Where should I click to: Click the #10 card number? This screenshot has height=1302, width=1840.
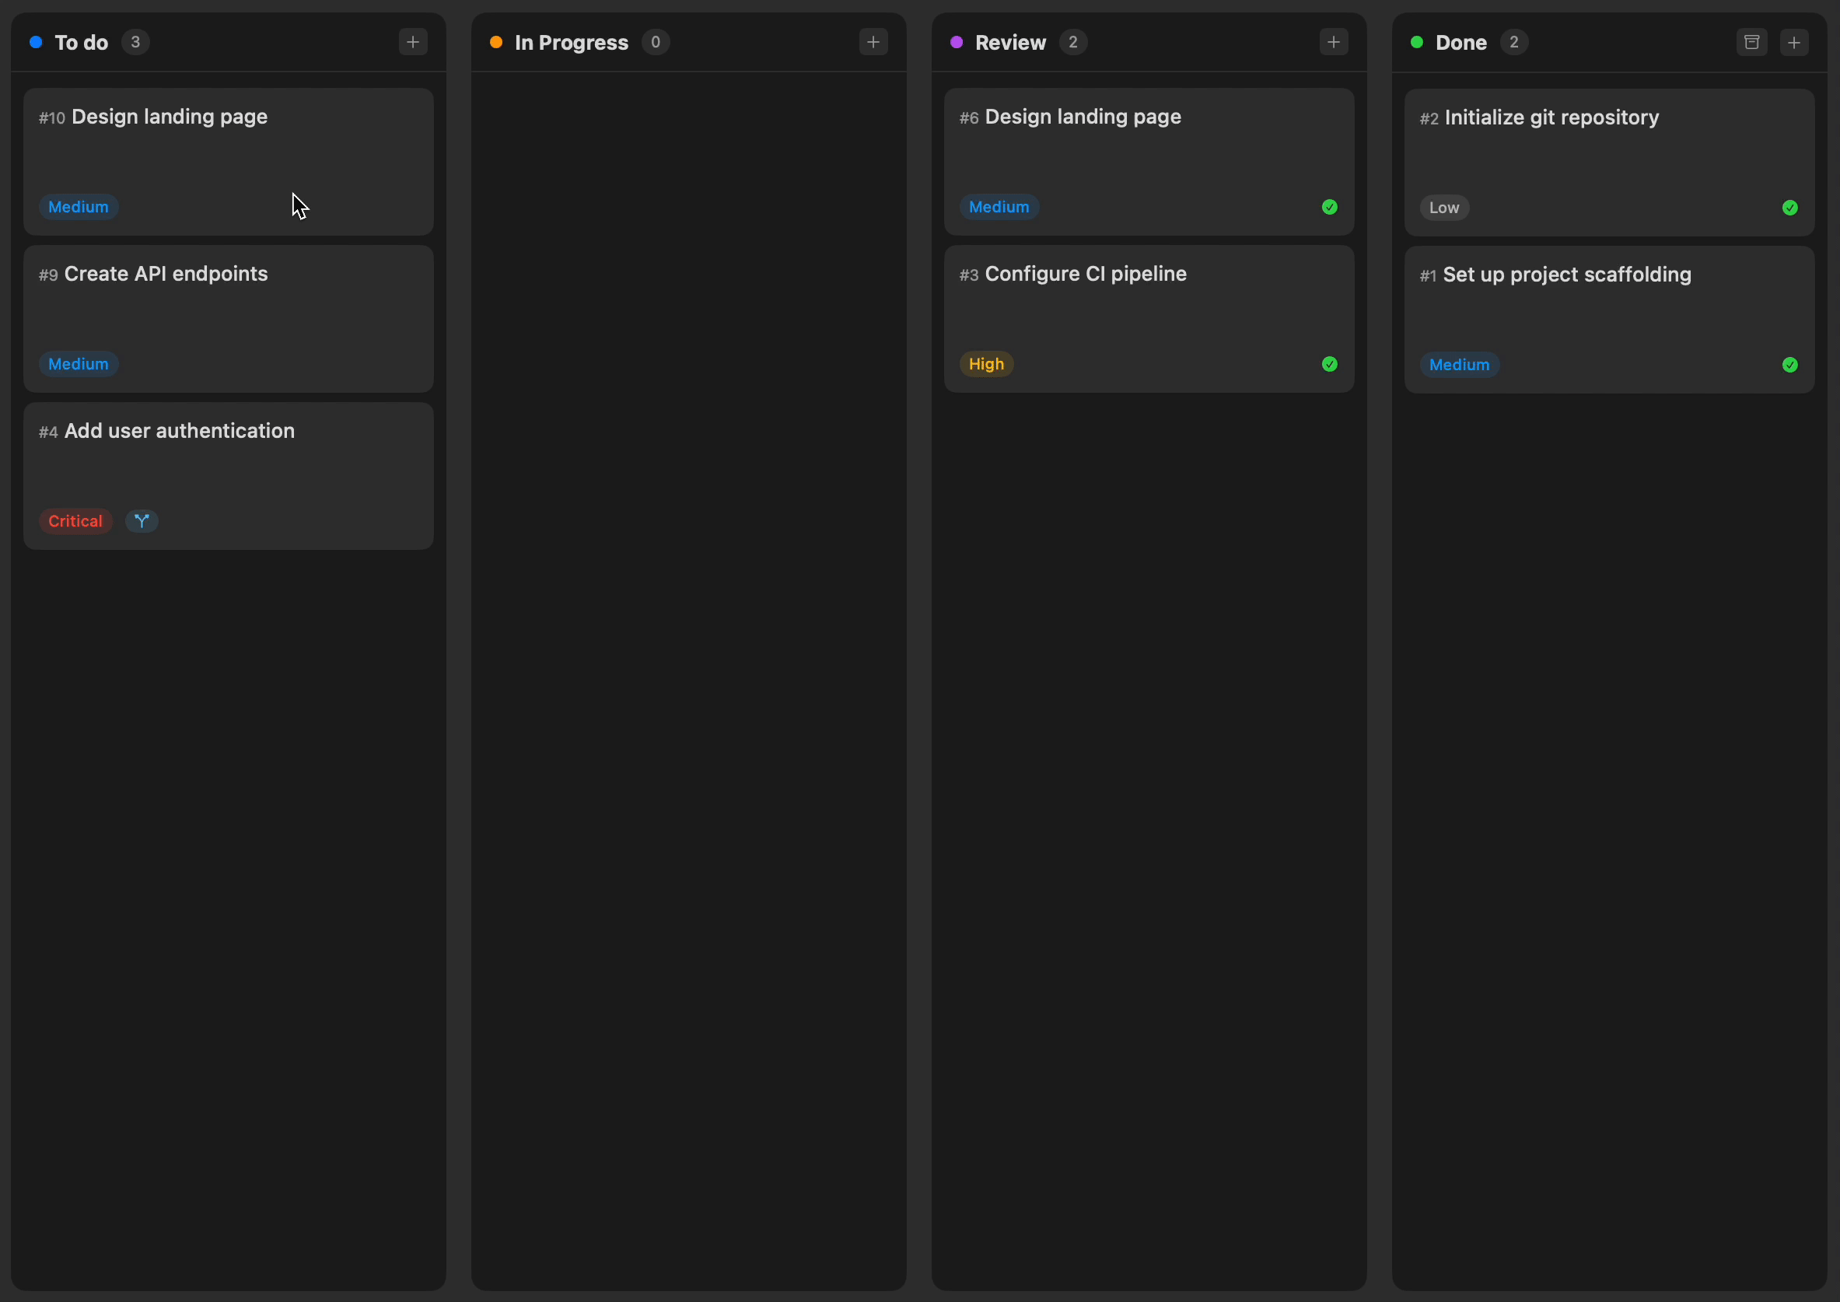[x=52, y=118]
